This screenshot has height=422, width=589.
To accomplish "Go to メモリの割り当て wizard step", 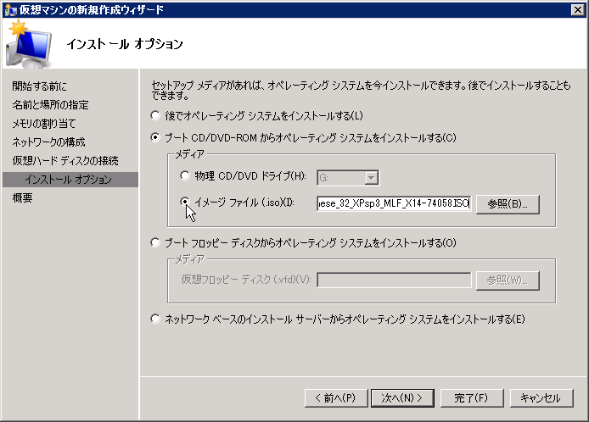I will [44, 124].
